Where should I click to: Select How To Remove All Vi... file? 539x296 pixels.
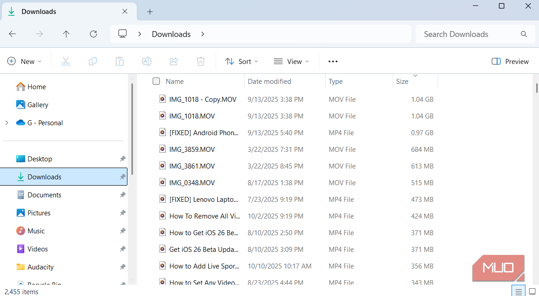pyautogui.click(x=204, y=216)
